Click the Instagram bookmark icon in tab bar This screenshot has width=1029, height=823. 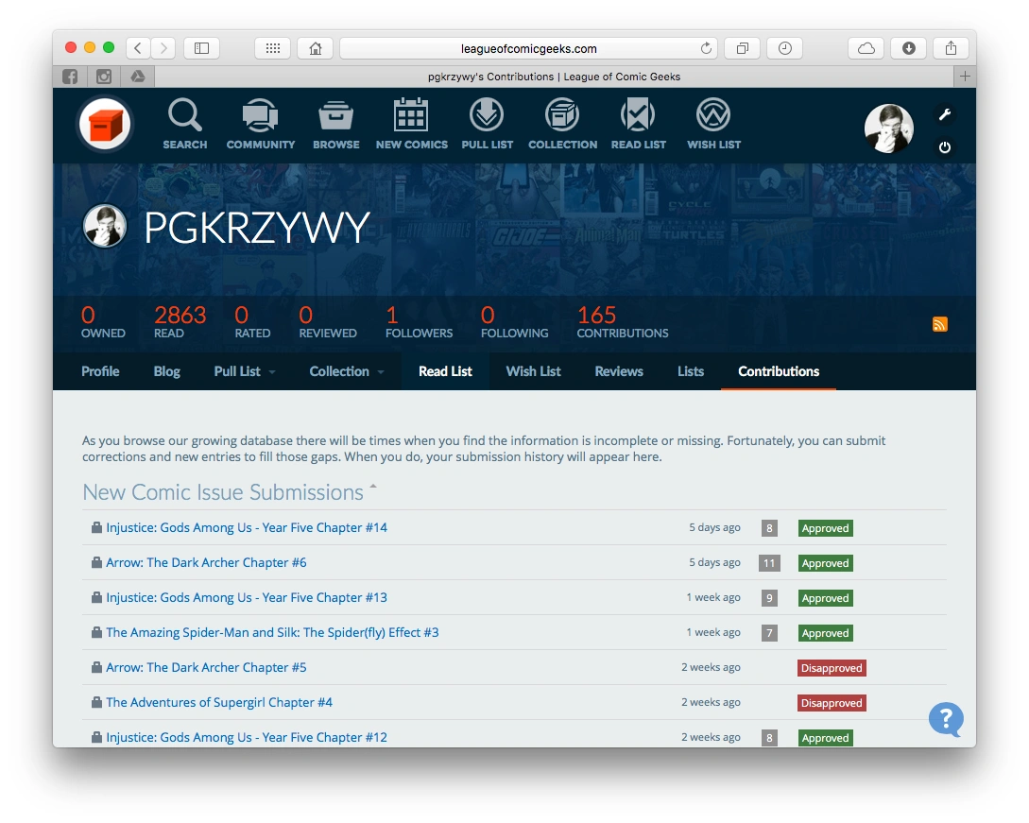click(x=104, y=77)
